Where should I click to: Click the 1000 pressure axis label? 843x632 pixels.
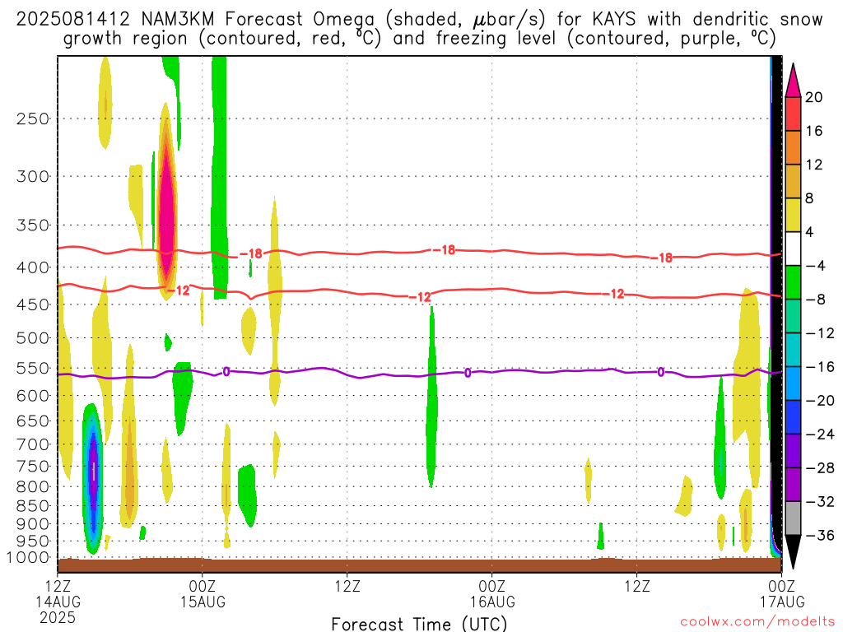point(29,558)
